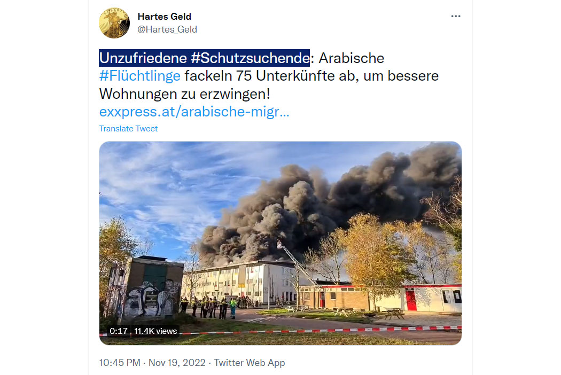Click the Nov 19, 2022 date

[x=177, y=363]
